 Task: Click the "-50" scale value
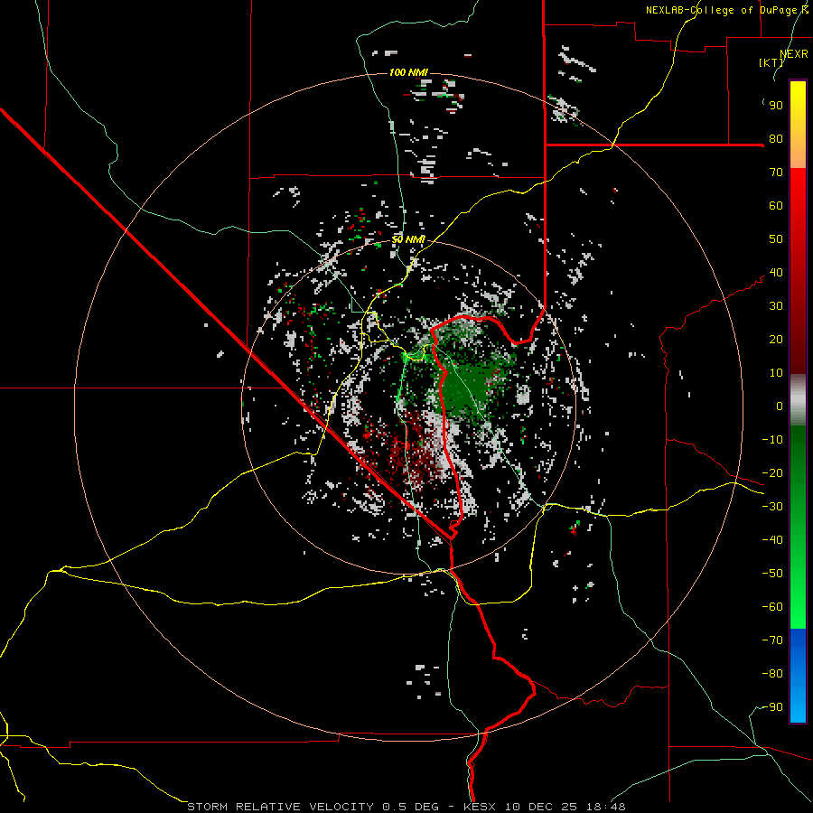772,574
